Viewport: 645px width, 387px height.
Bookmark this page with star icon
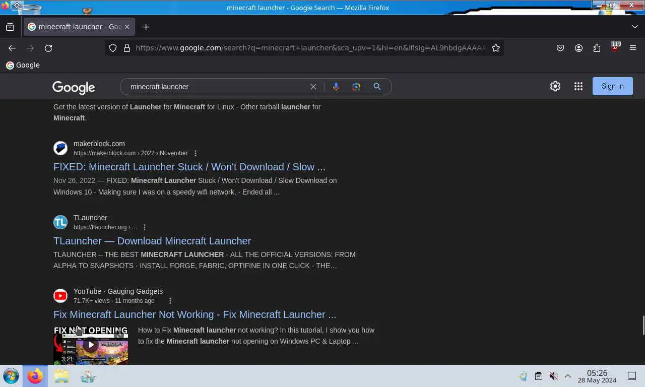click(x=496, y=48)
